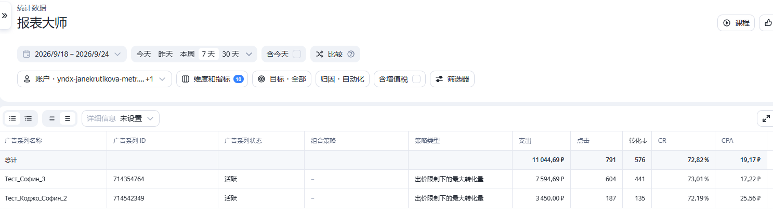773x214 pixels.
Task: Open 维度和指标 dimensions and metrics
Action: (x=212, y=79)
